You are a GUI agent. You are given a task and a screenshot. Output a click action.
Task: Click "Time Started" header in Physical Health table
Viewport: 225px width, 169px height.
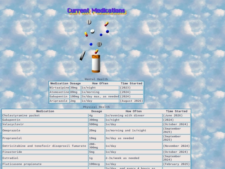coord(177,111)
